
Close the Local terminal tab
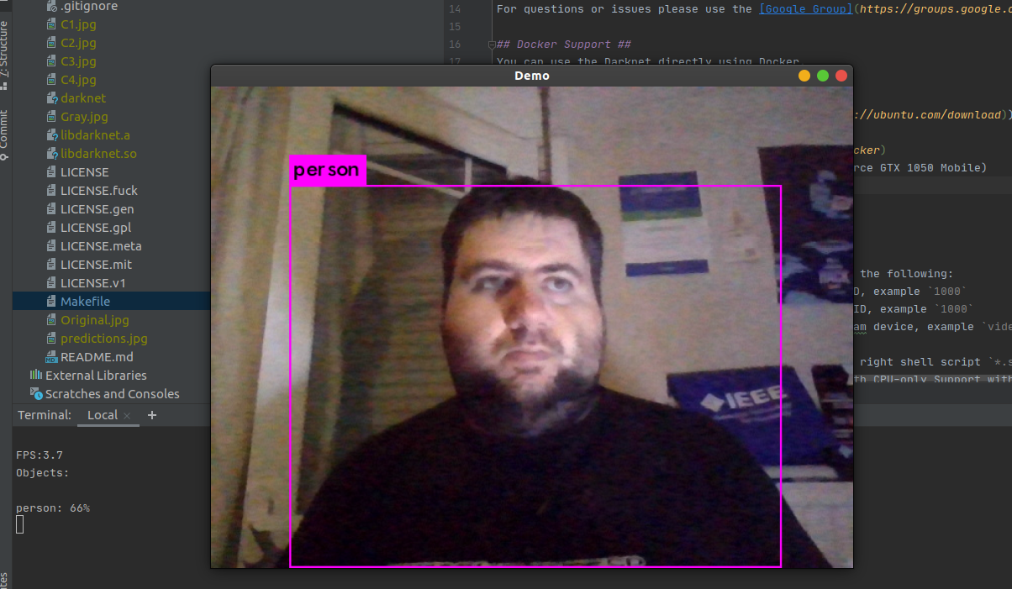pyautogui.click(x=127, y=415)
